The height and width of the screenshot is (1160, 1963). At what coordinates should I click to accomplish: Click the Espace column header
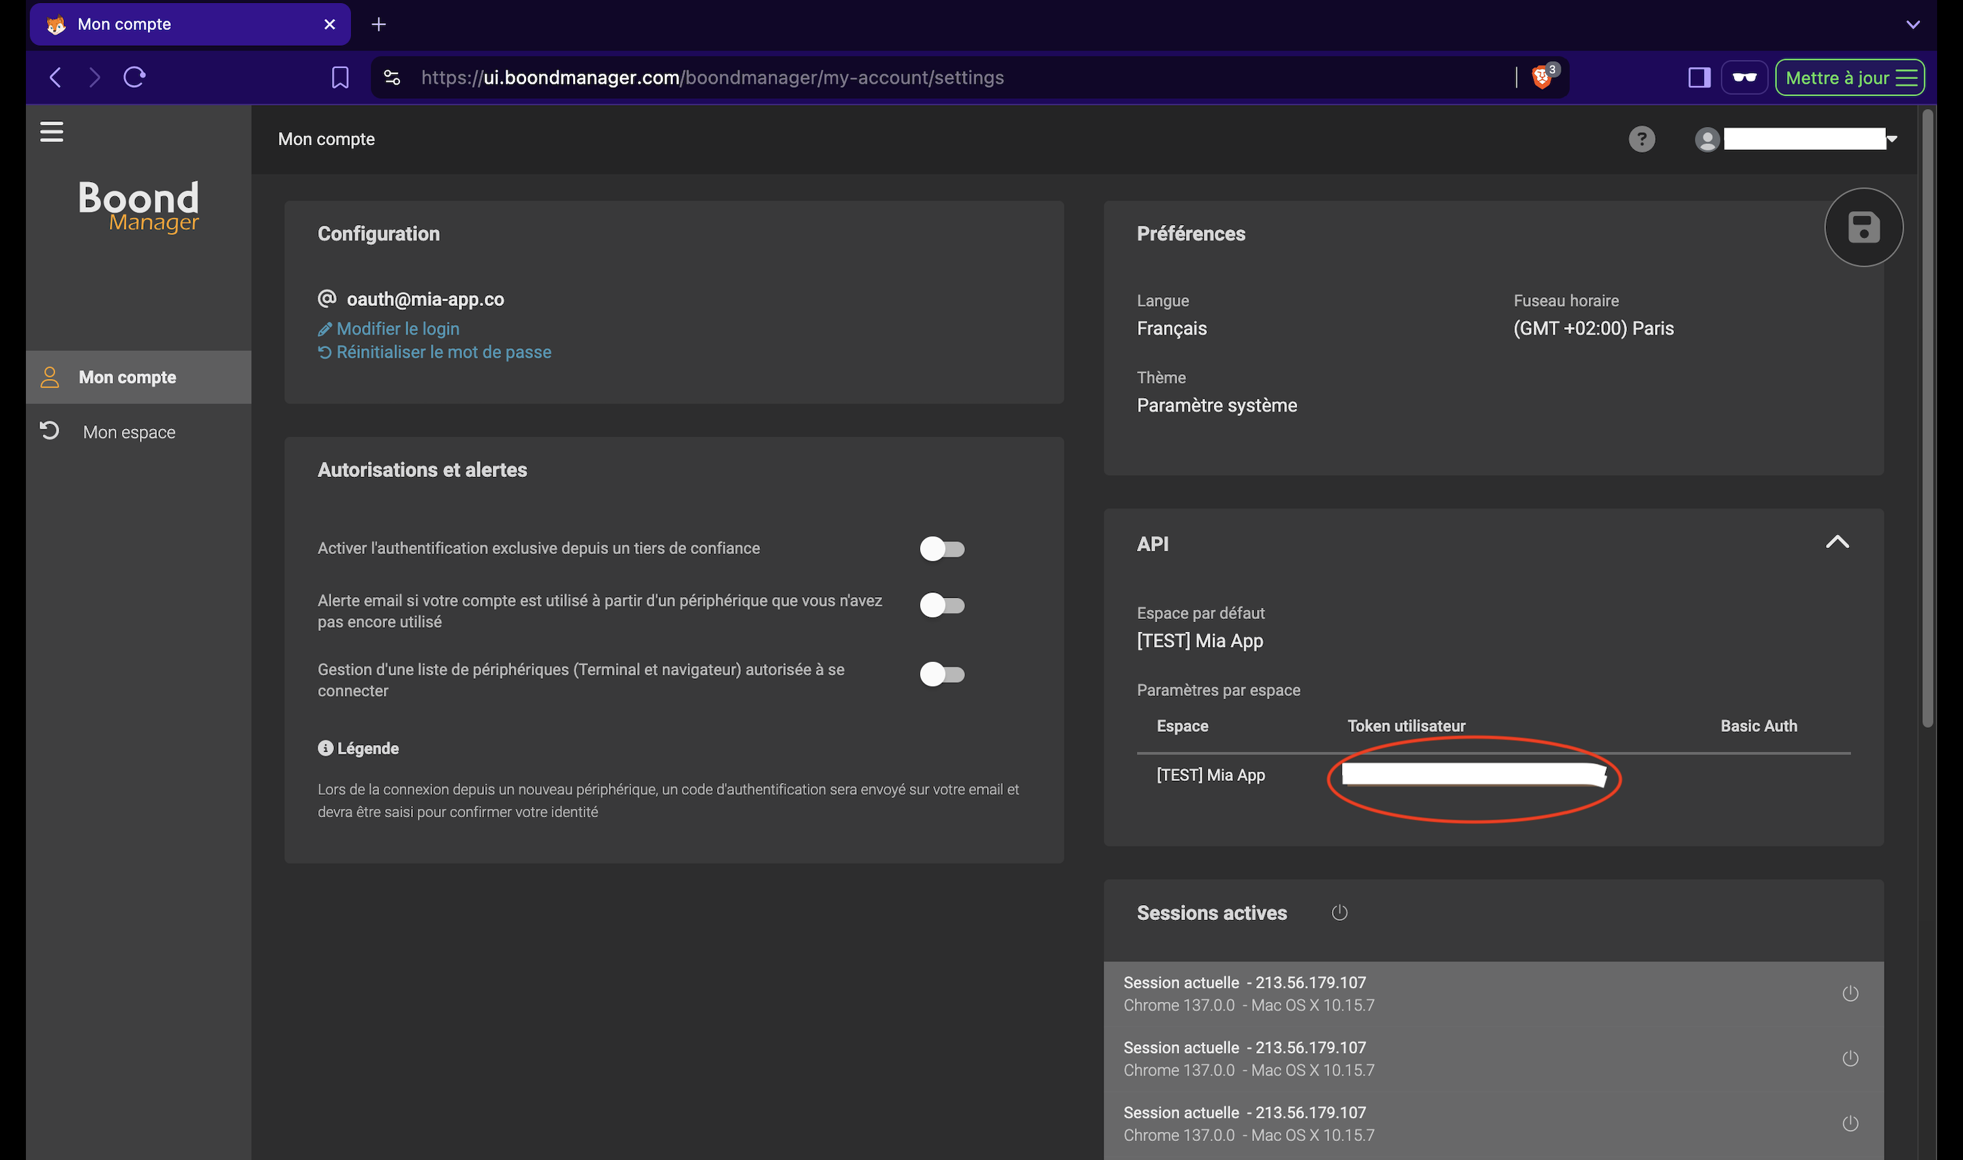(x=1182, y=726)
